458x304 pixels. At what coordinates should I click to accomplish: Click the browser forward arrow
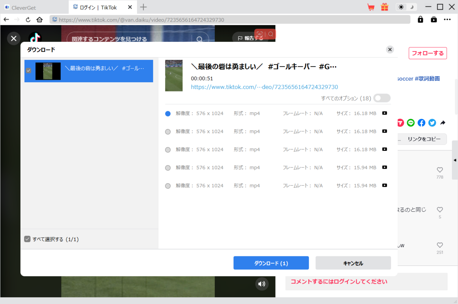(17, 19)
